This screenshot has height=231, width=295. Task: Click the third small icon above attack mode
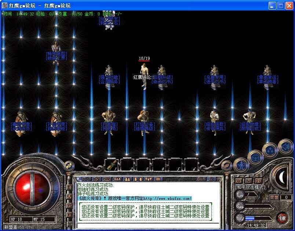[x=259, y=181]
